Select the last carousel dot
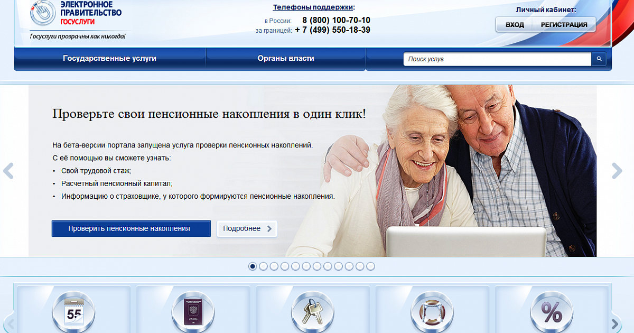Image resolution: width=634 pixels, height=333 pixels. [370, 266]
